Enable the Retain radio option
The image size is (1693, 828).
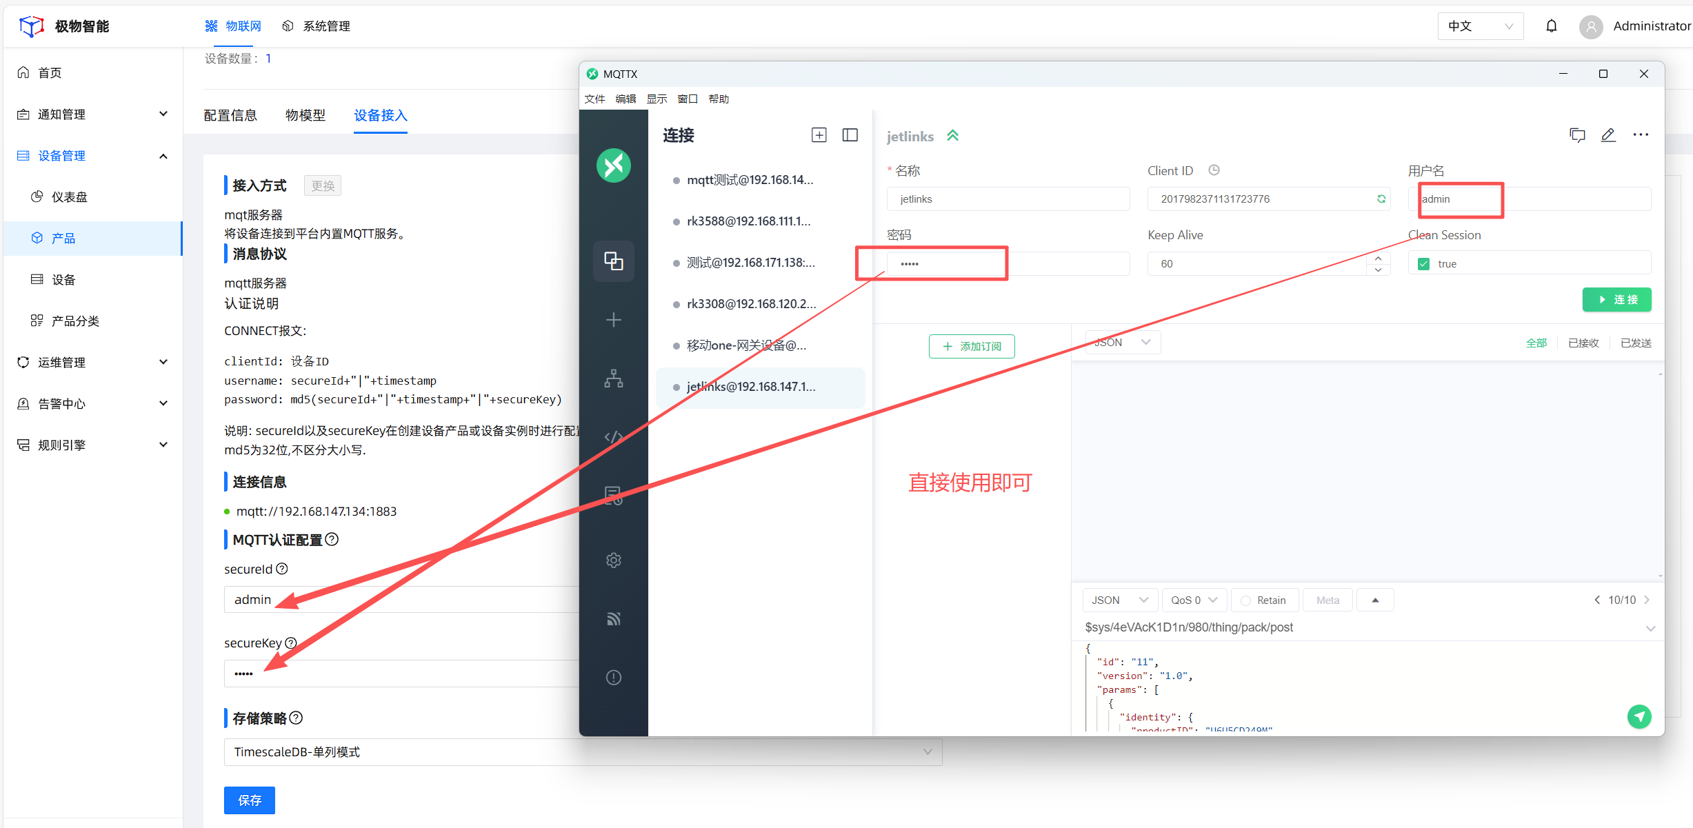pos(1246,600)
